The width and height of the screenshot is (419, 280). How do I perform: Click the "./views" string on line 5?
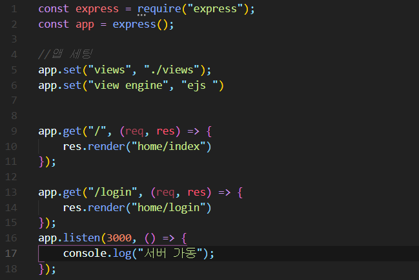[172, 70]
